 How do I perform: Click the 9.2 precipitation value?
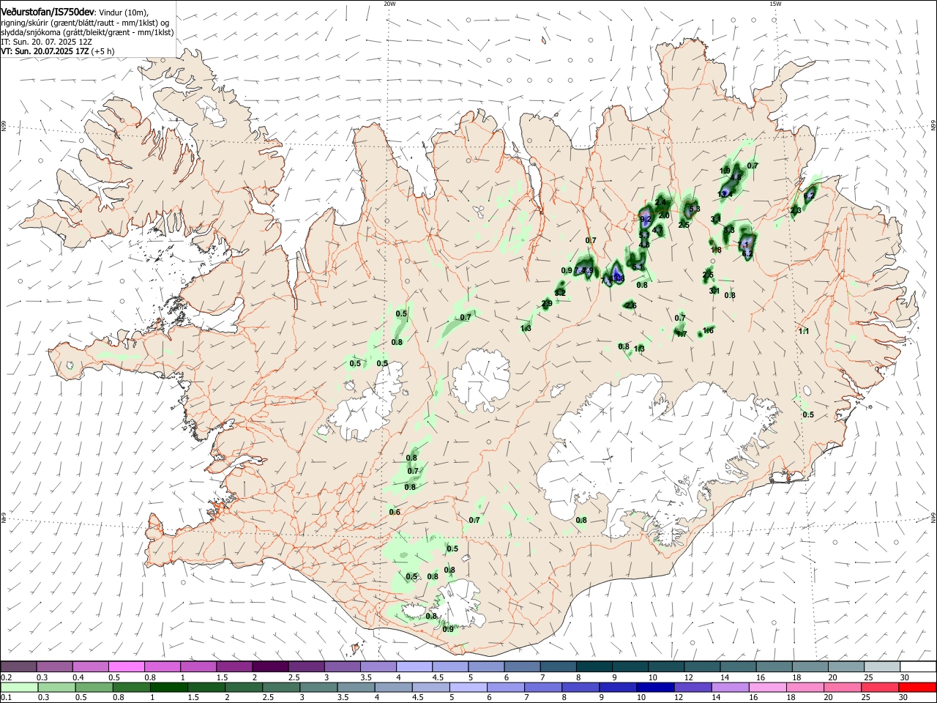646,219
